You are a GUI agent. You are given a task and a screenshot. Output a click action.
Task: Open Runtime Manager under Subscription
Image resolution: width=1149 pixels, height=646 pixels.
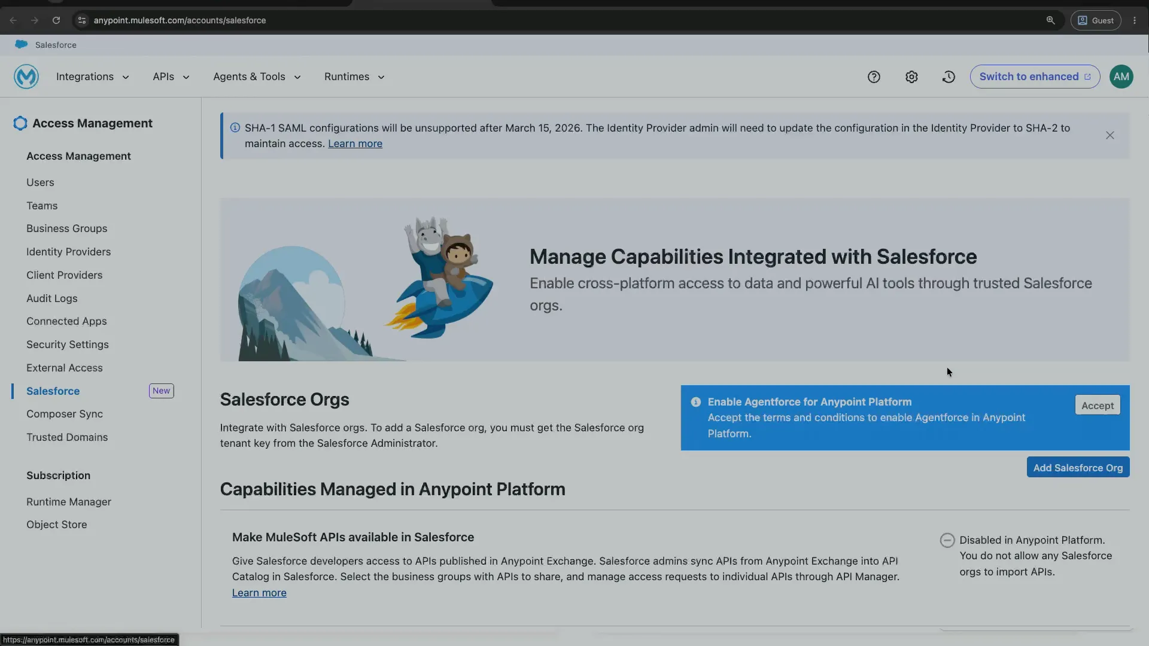[x=69, y=502]
